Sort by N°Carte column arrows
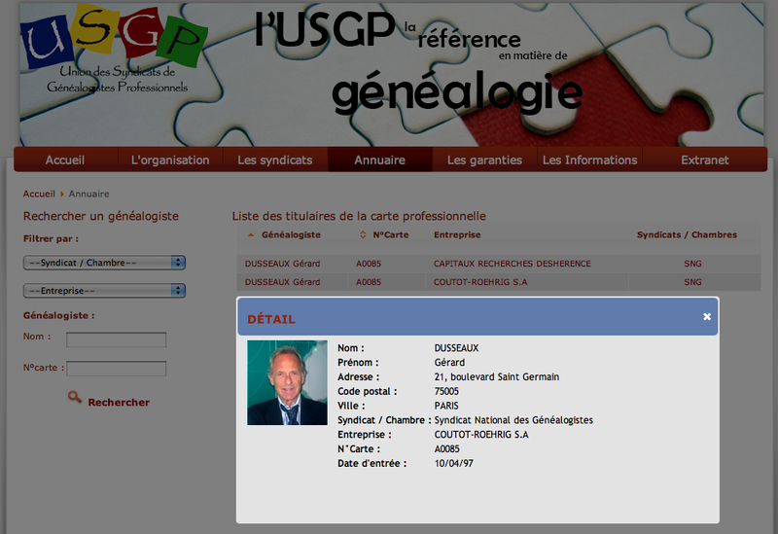The image size is (778, 534). click(363, 234)
